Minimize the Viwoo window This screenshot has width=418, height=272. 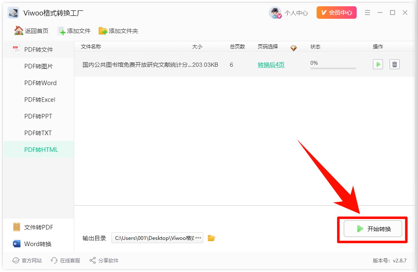380,13
